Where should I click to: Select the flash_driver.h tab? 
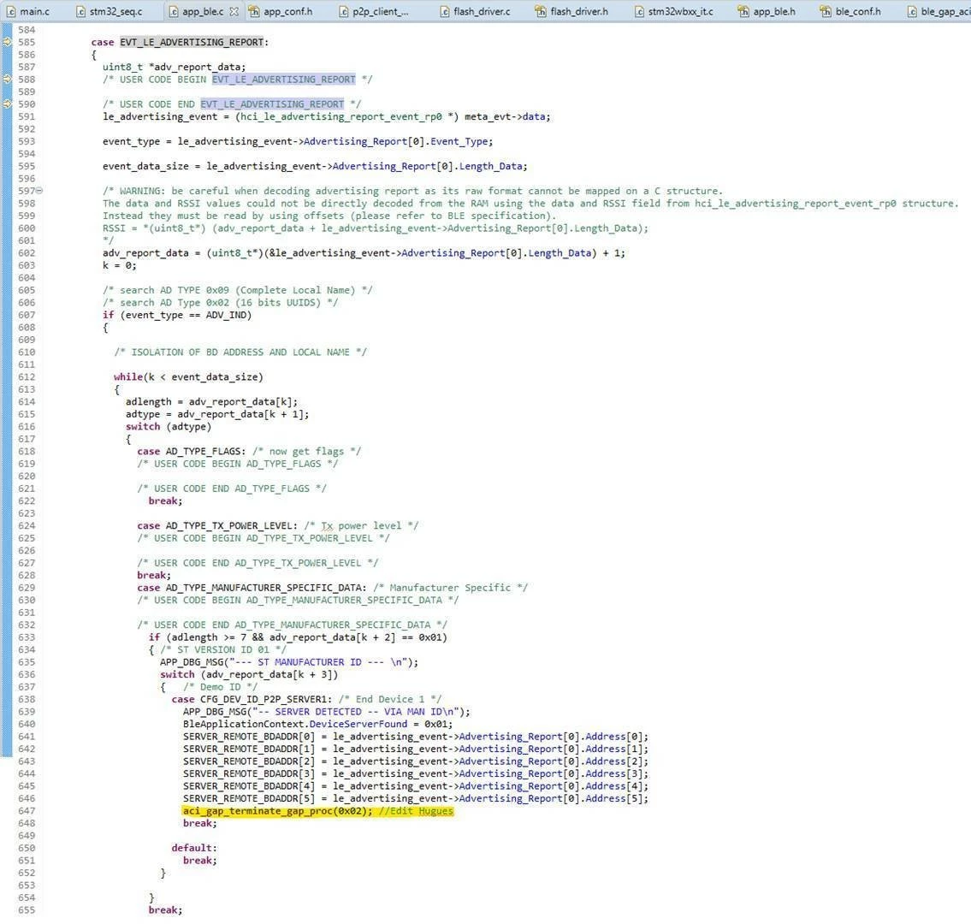click(x=572, y=11)
